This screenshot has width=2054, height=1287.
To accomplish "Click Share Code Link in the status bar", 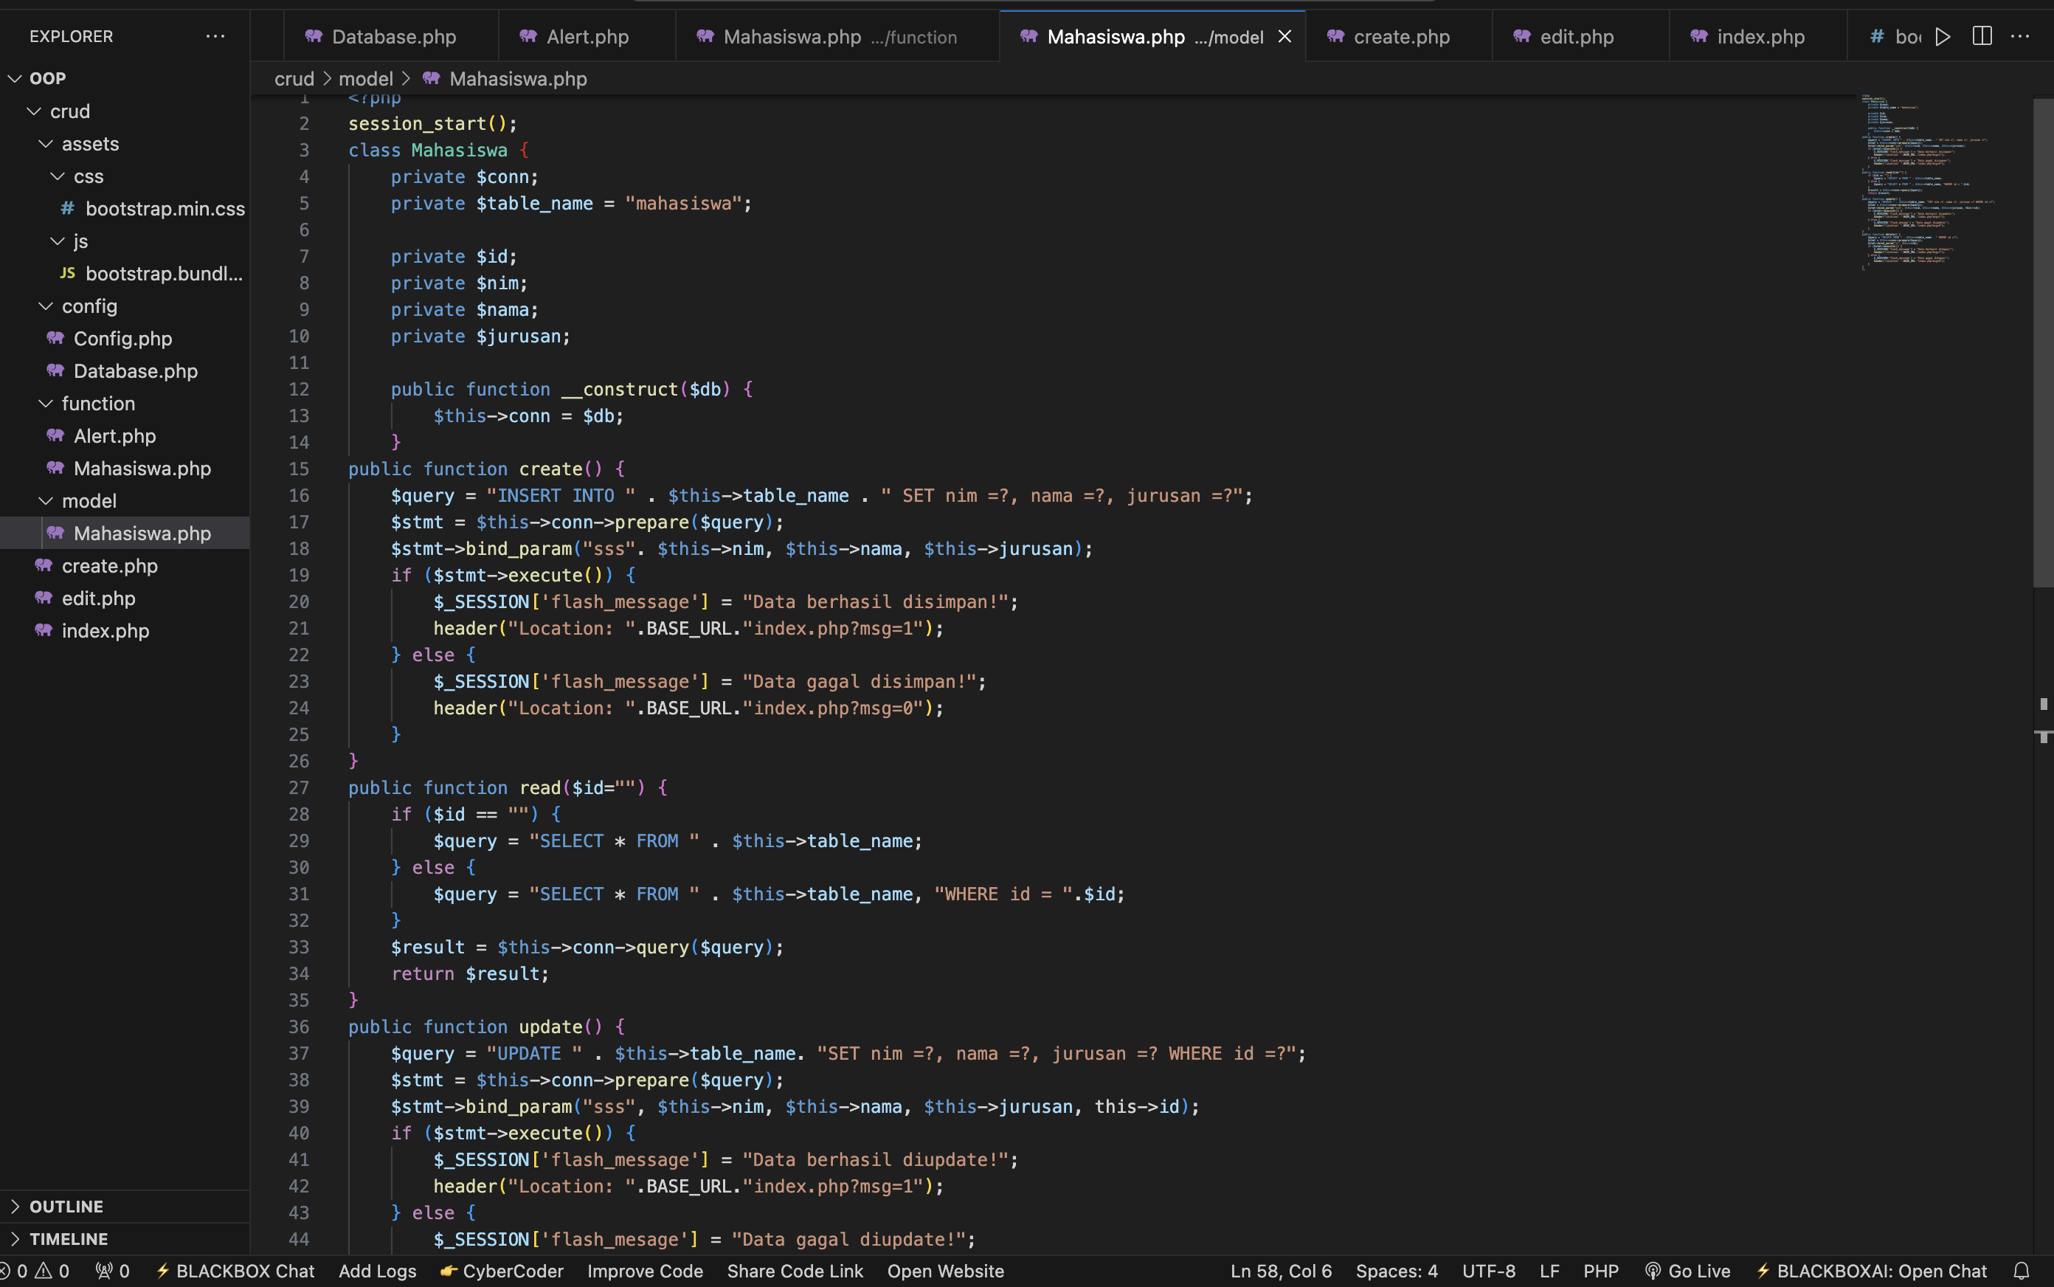I will [x=793, y=1271].
